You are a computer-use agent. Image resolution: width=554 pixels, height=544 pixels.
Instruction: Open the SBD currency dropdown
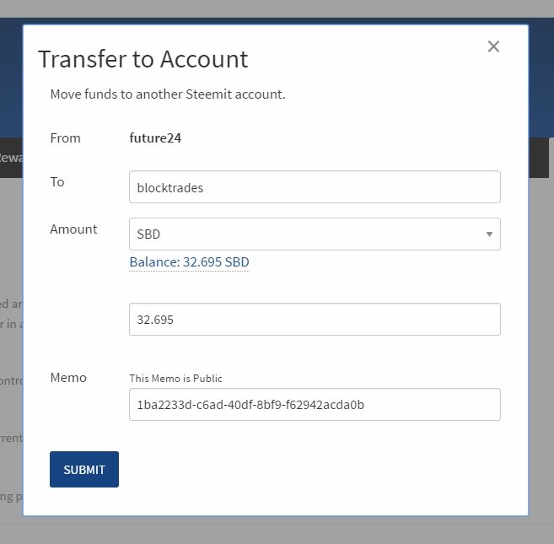pyautogui.click(x=315, y=234)
